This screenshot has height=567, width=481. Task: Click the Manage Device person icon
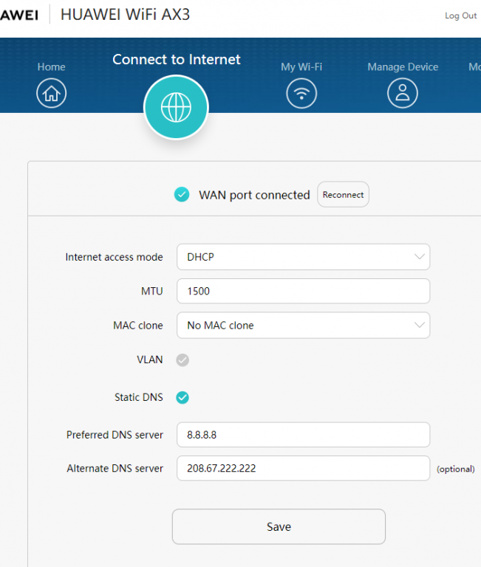click(403, 93)
